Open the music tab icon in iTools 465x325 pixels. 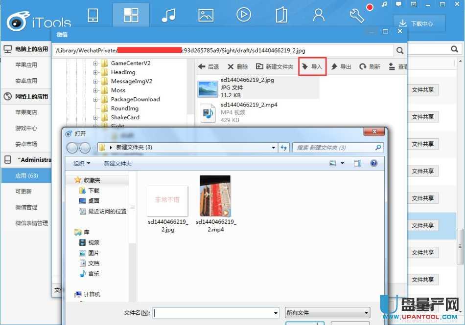click(x=168, y=15)
